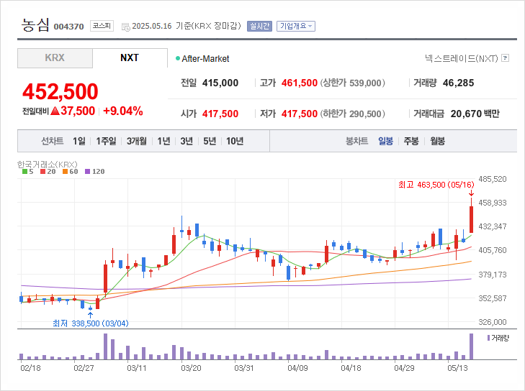The height and width of the screenshot is (391, 525).
Task: Click the 농심 stock name heading
Action: pos(35,25)
